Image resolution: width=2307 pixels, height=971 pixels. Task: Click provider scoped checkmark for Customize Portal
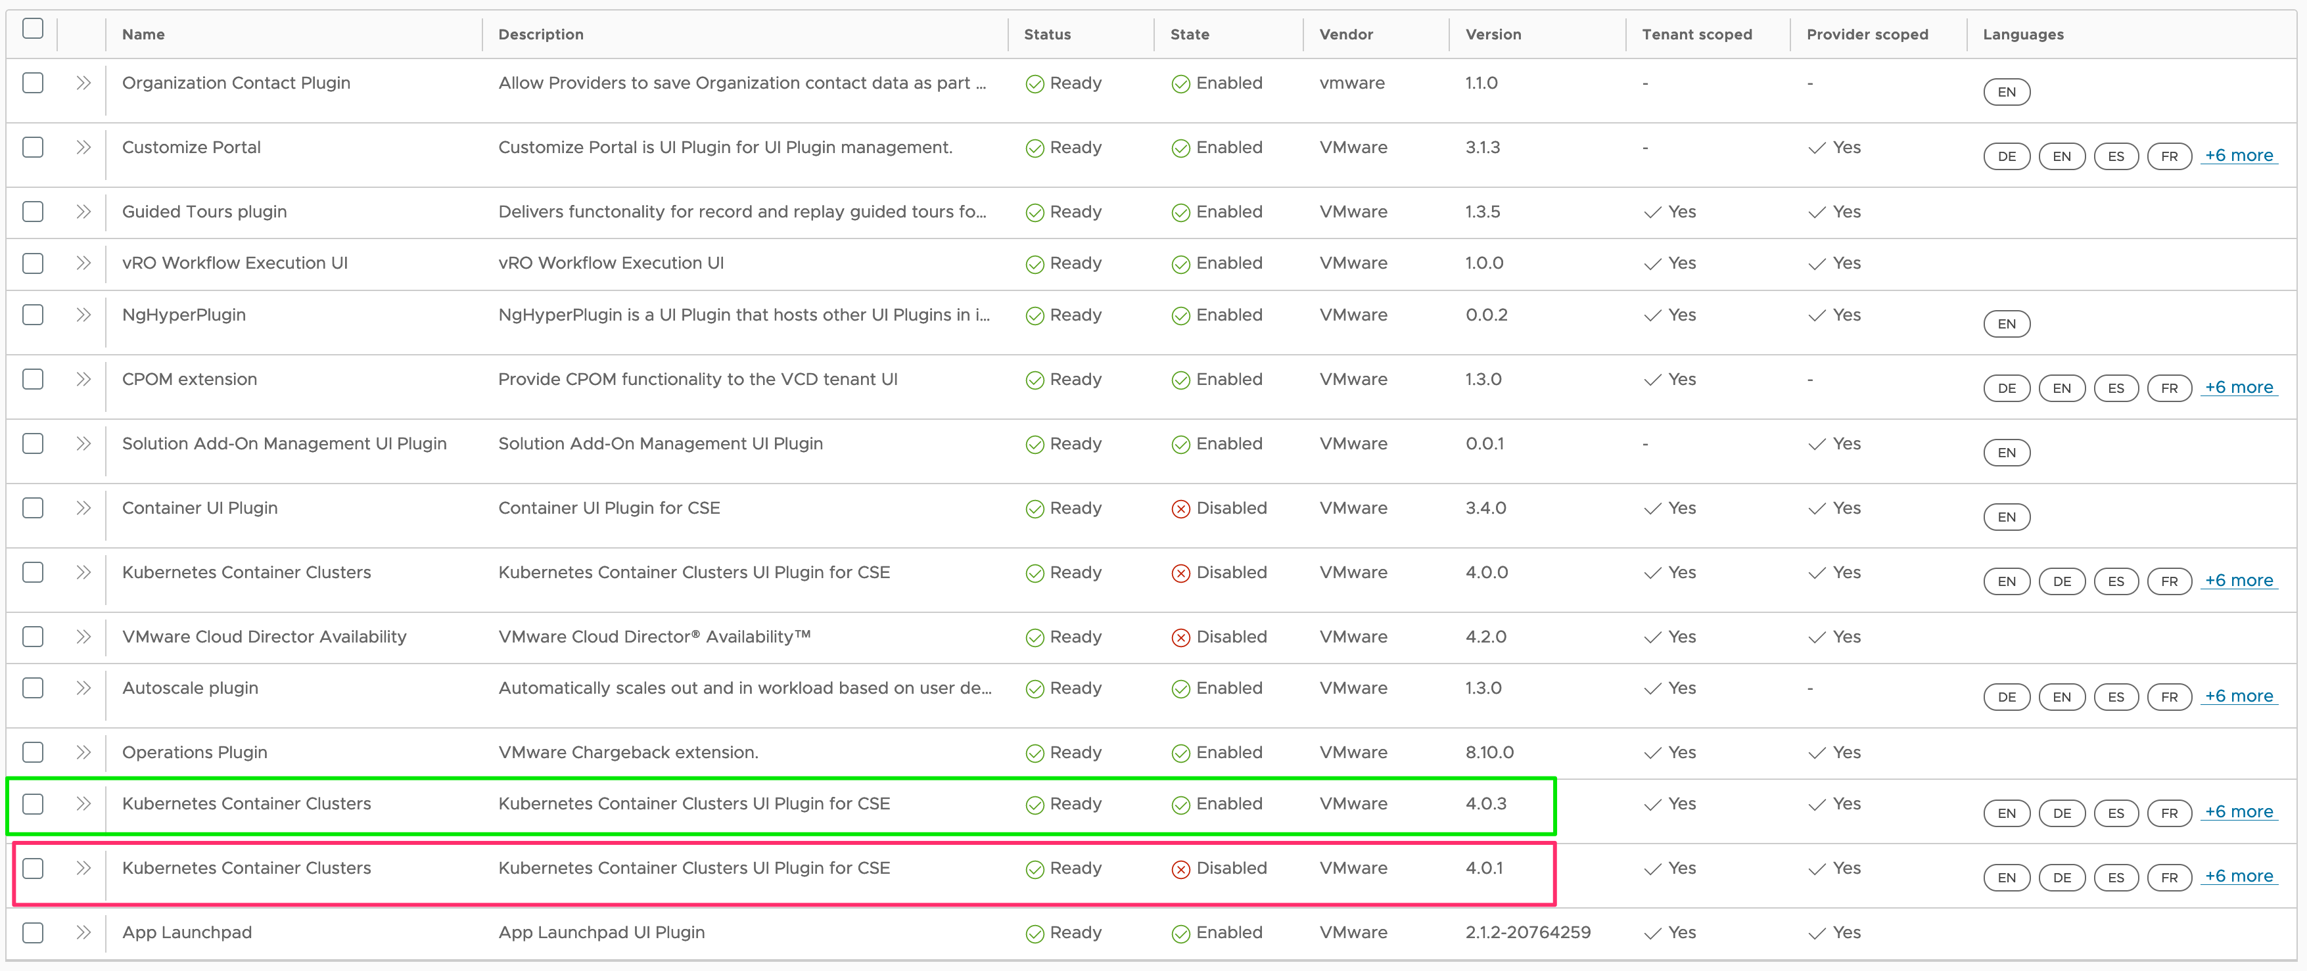(x=1816, y=148)
